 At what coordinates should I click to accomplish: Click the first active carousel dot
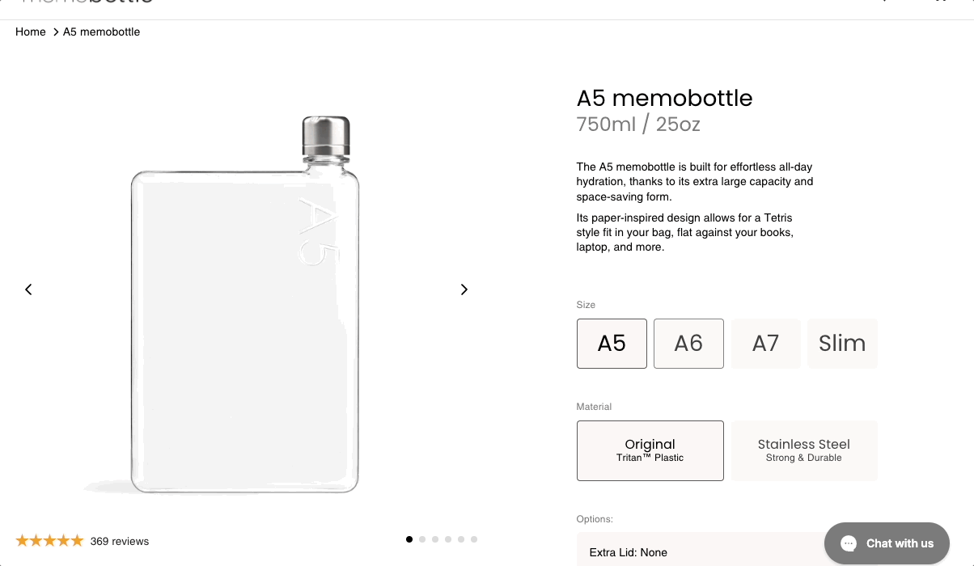pos(409,539)
